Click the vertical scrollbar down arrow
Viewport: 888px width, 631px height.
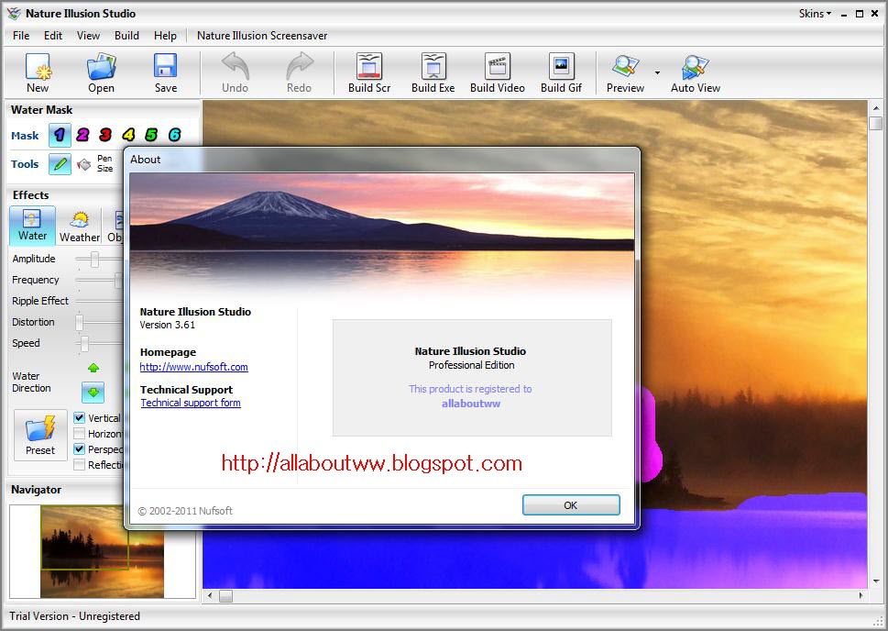click(876, 581)
